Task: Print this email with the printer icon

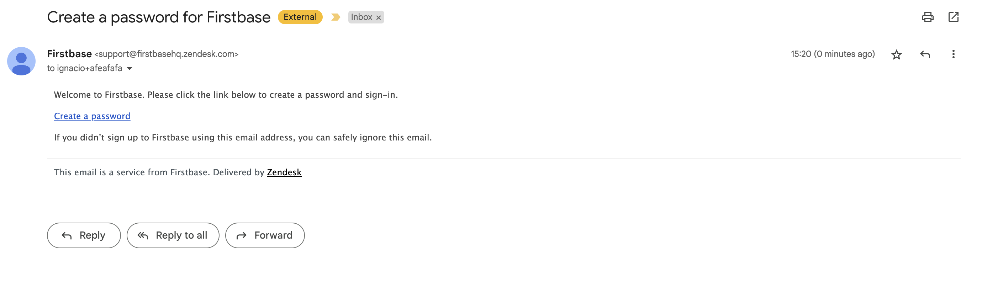Action: [x=928, y=17]
